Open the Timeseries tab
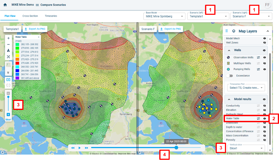279x160 pixels. click(51, 16)
